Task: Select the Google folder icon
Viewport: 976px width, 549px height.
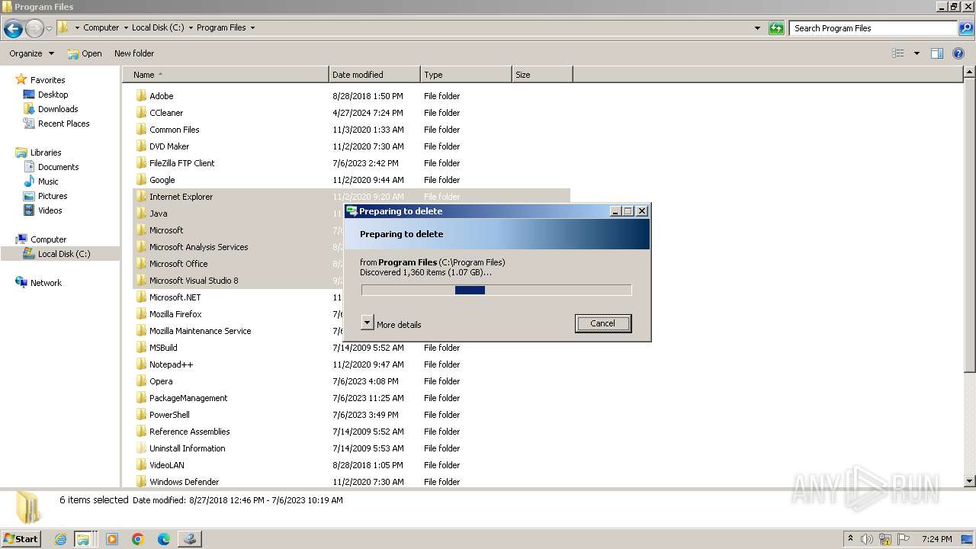Action: [x=141, y=180]
